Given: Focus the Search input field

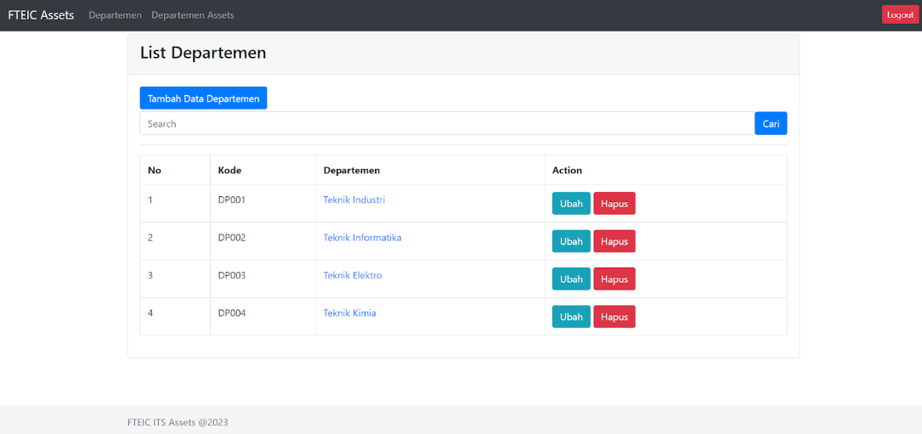Looking at the screenshot, I should point(447,123).
